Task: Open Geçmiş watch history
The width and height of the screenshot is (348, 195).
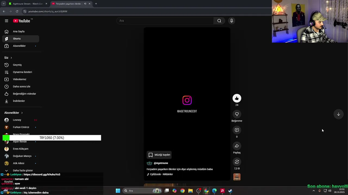Action: 21,65
